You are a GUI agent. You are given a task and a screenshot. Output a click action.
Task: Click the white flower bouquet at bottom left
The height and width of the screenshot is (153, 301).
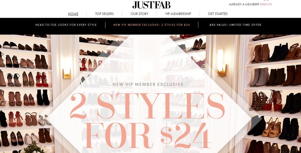tap(35, 148)
